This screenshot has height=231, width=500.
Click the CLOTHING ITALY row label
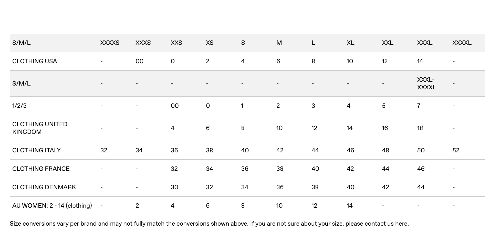[x=36, y=150]
